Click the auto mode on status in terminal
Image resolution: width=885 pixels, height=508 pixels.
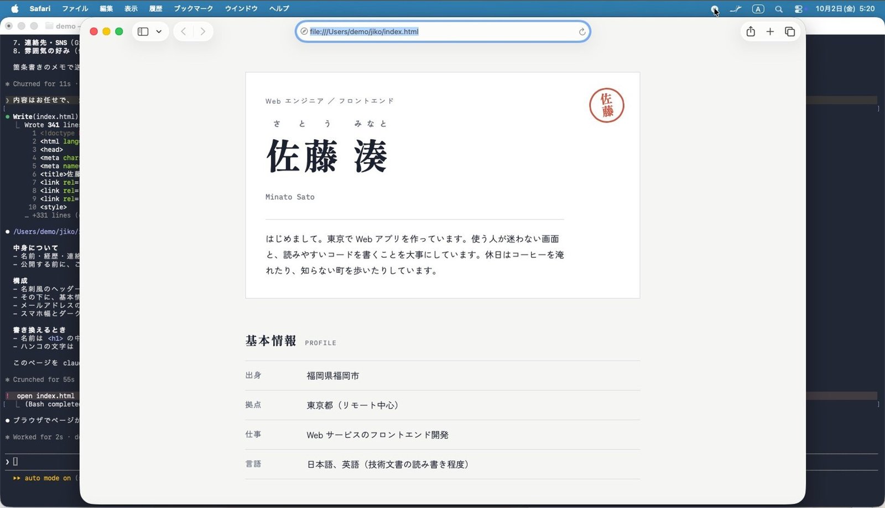[48, 478]
